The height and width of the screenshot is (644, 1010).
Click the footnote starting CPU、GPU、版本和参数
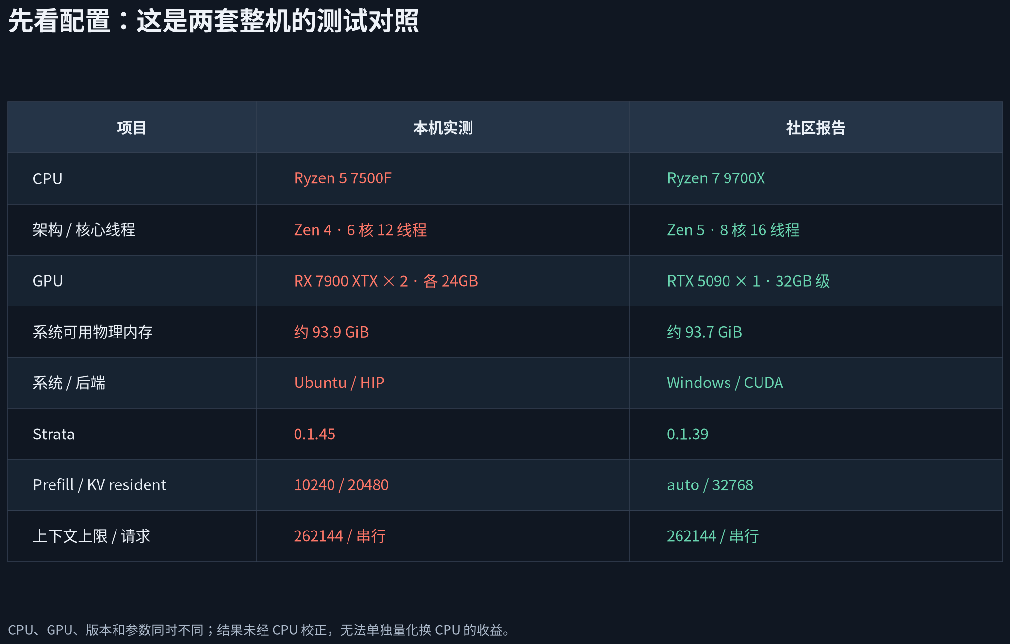coord(260,630)
